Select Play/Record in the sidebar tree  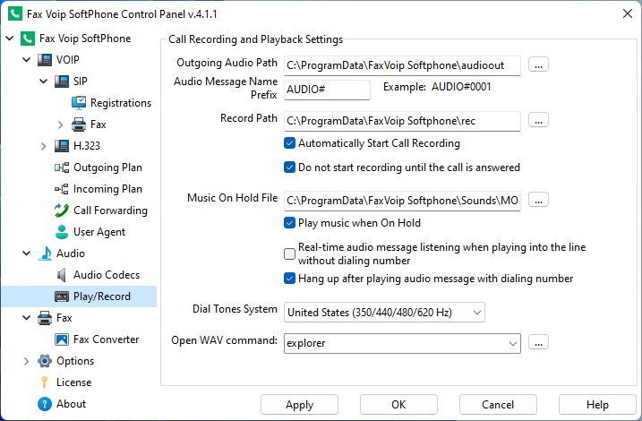click(101, 296)
